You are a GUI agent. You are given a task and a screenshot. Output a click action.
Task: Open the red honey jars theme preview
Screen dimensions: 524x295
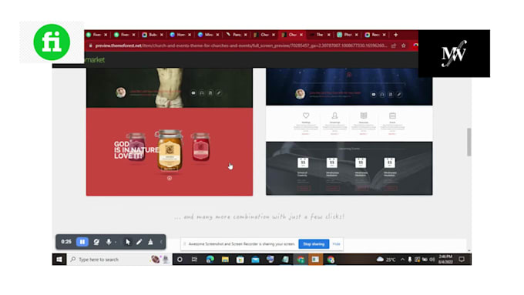(170, 152)
